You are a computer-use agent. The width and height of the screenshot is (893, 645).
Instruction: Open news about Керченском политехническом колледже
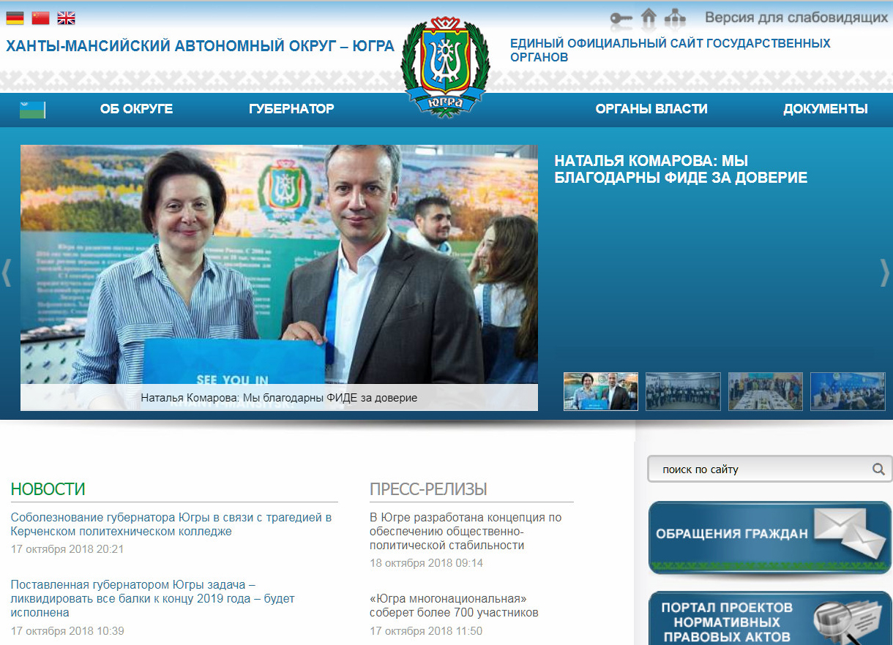point(171,524)
